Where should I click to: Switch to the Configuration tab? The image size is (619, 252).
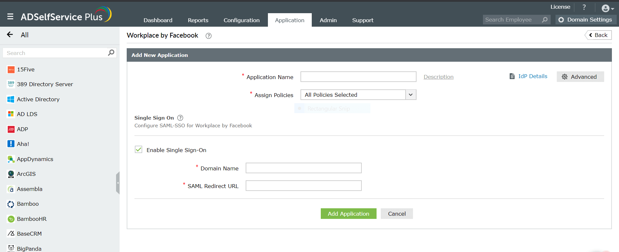[241, 20]
